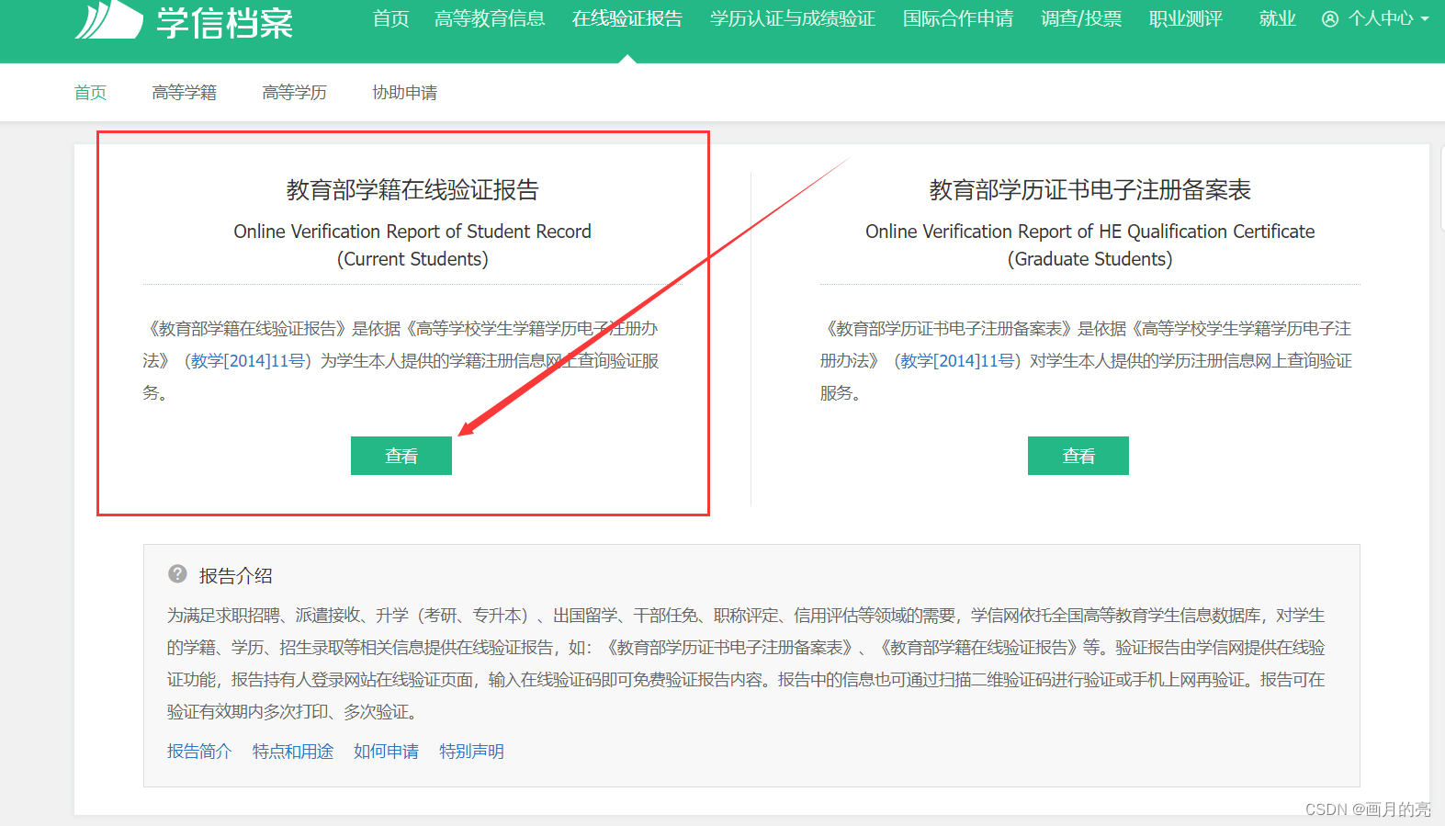Open 学历认证与成绩验证 in the top navigation

click(793, 19)
